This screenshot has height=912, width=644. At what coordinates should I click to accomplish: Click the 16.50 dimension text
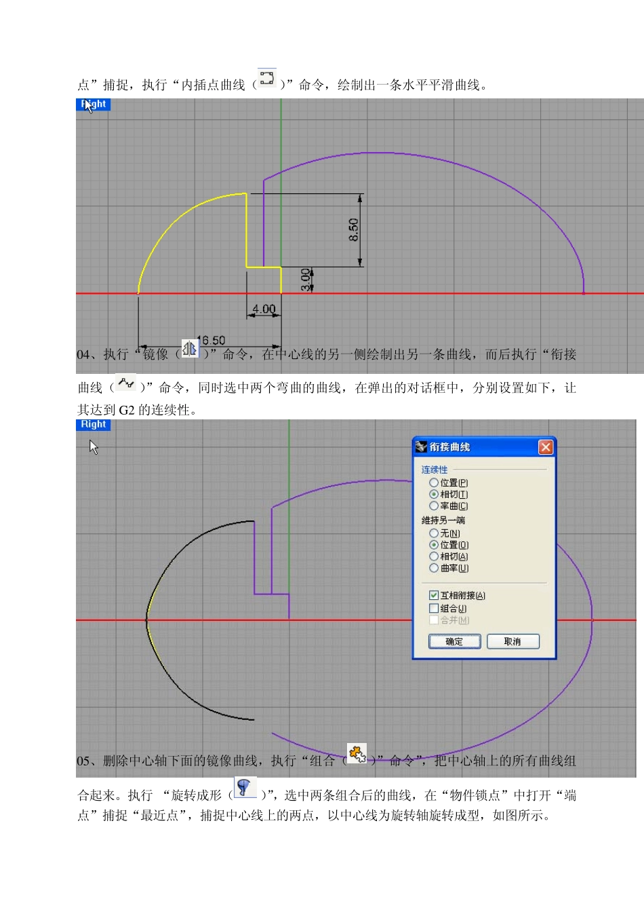(211, 340)
